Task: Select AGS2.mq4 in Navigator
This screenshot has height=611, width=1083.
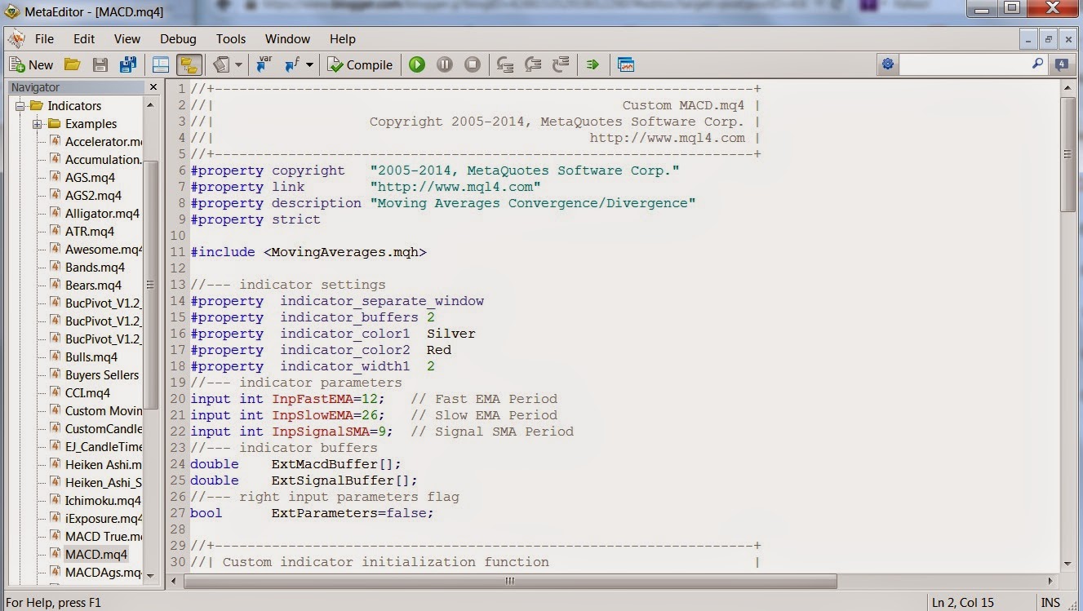Action: 93,195
